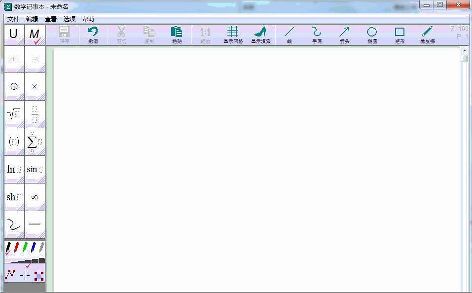The height and width of the screenshot is (293, 472).
Task: Open the circled plus symbol palette
Action: click(x=14, y=87)
